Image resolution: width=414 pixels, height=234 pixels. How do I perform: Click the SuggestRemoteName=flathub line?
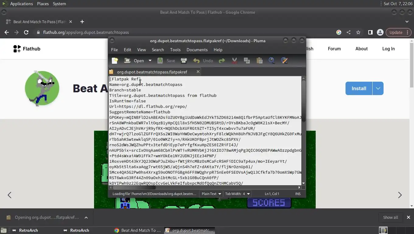pos(140,112)
